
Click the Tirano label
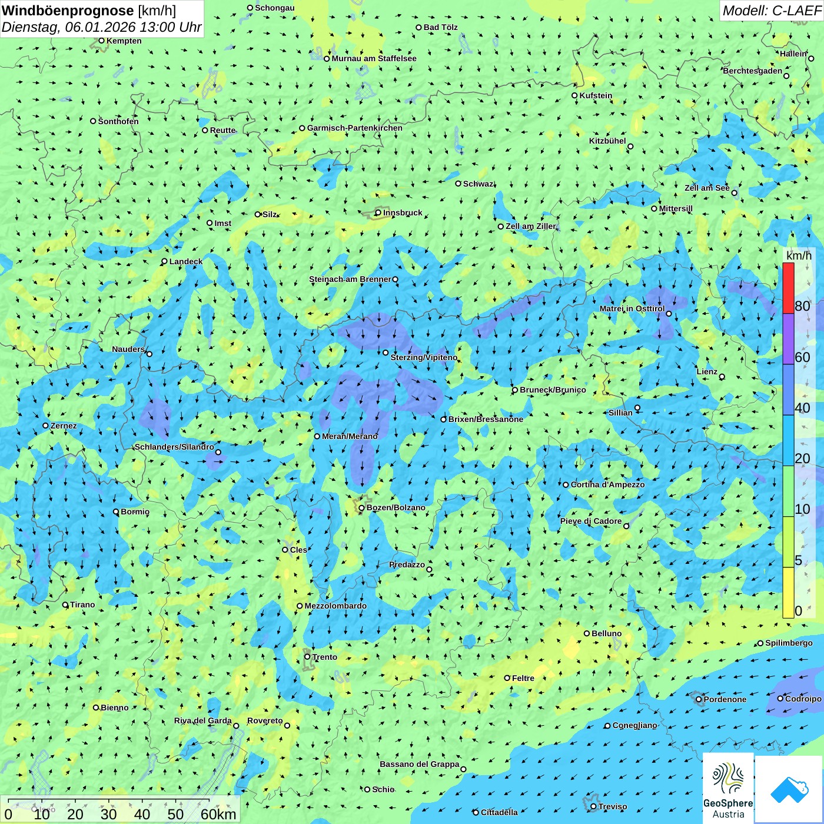(82, 604)
